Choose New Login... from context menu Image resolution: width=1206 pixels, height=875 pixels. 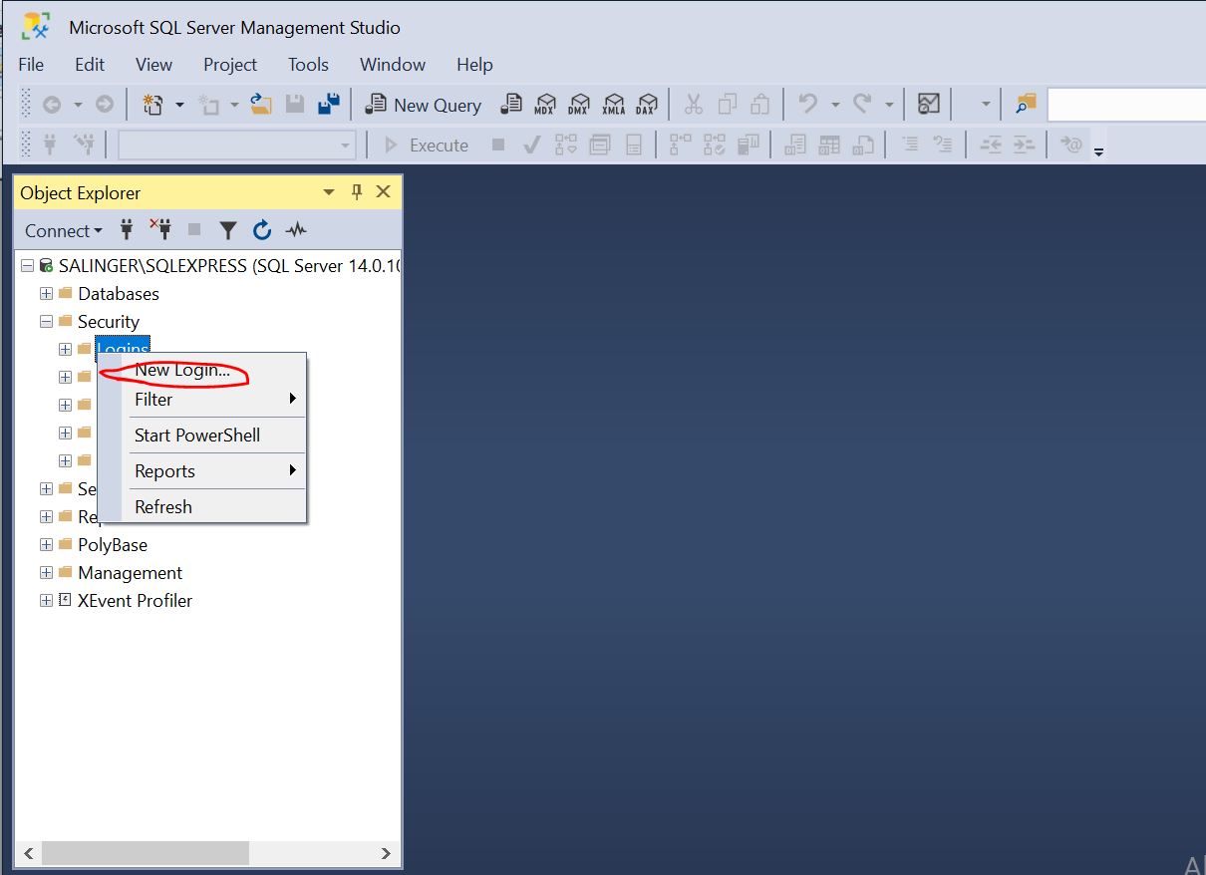pyautogui.click(x=201, y=370)
